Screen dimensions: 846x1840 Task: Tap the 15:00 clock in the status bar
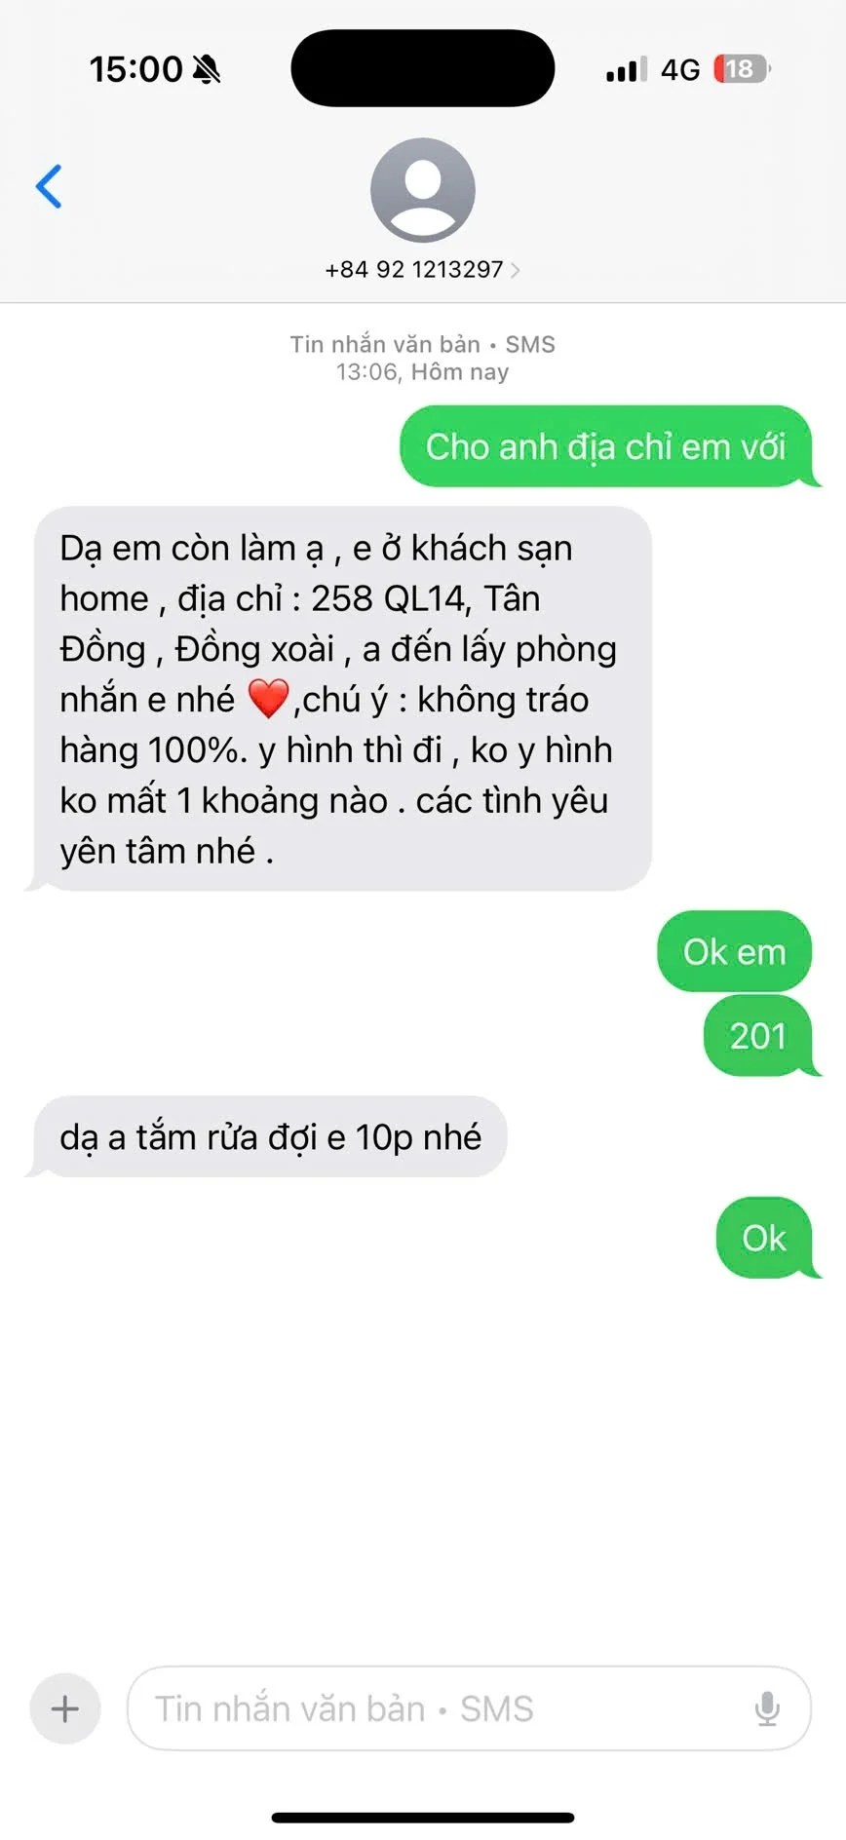pyautogui.click(x=135, y=69)
